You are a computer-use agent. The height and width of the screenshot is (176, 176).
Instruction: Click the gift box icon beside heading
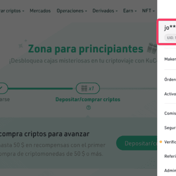[152, 48]
